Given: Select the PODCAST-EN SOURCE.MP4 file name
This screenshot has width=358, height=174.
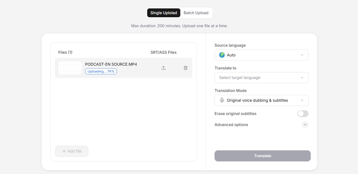Looking at the screenshot, I should pos(111,64).
